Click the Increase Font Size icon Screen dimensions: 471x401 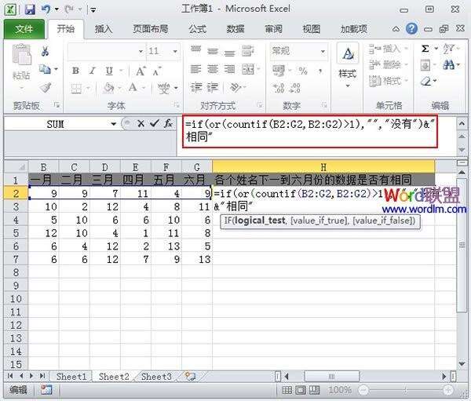click(141, 71)
